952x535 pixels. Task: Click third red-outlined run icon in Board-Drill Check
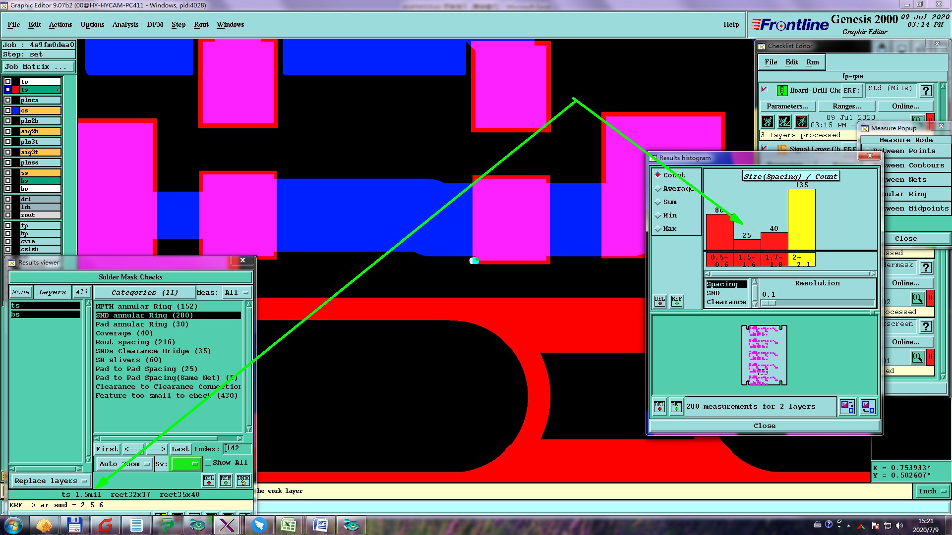point(801,121)
